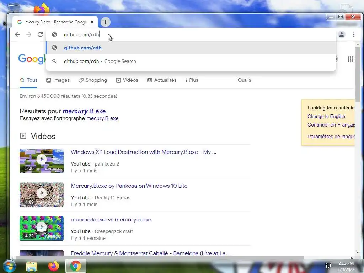Switch to the Shopping search tab
This screenshot has width=364, height=273.
pos(93,80)
